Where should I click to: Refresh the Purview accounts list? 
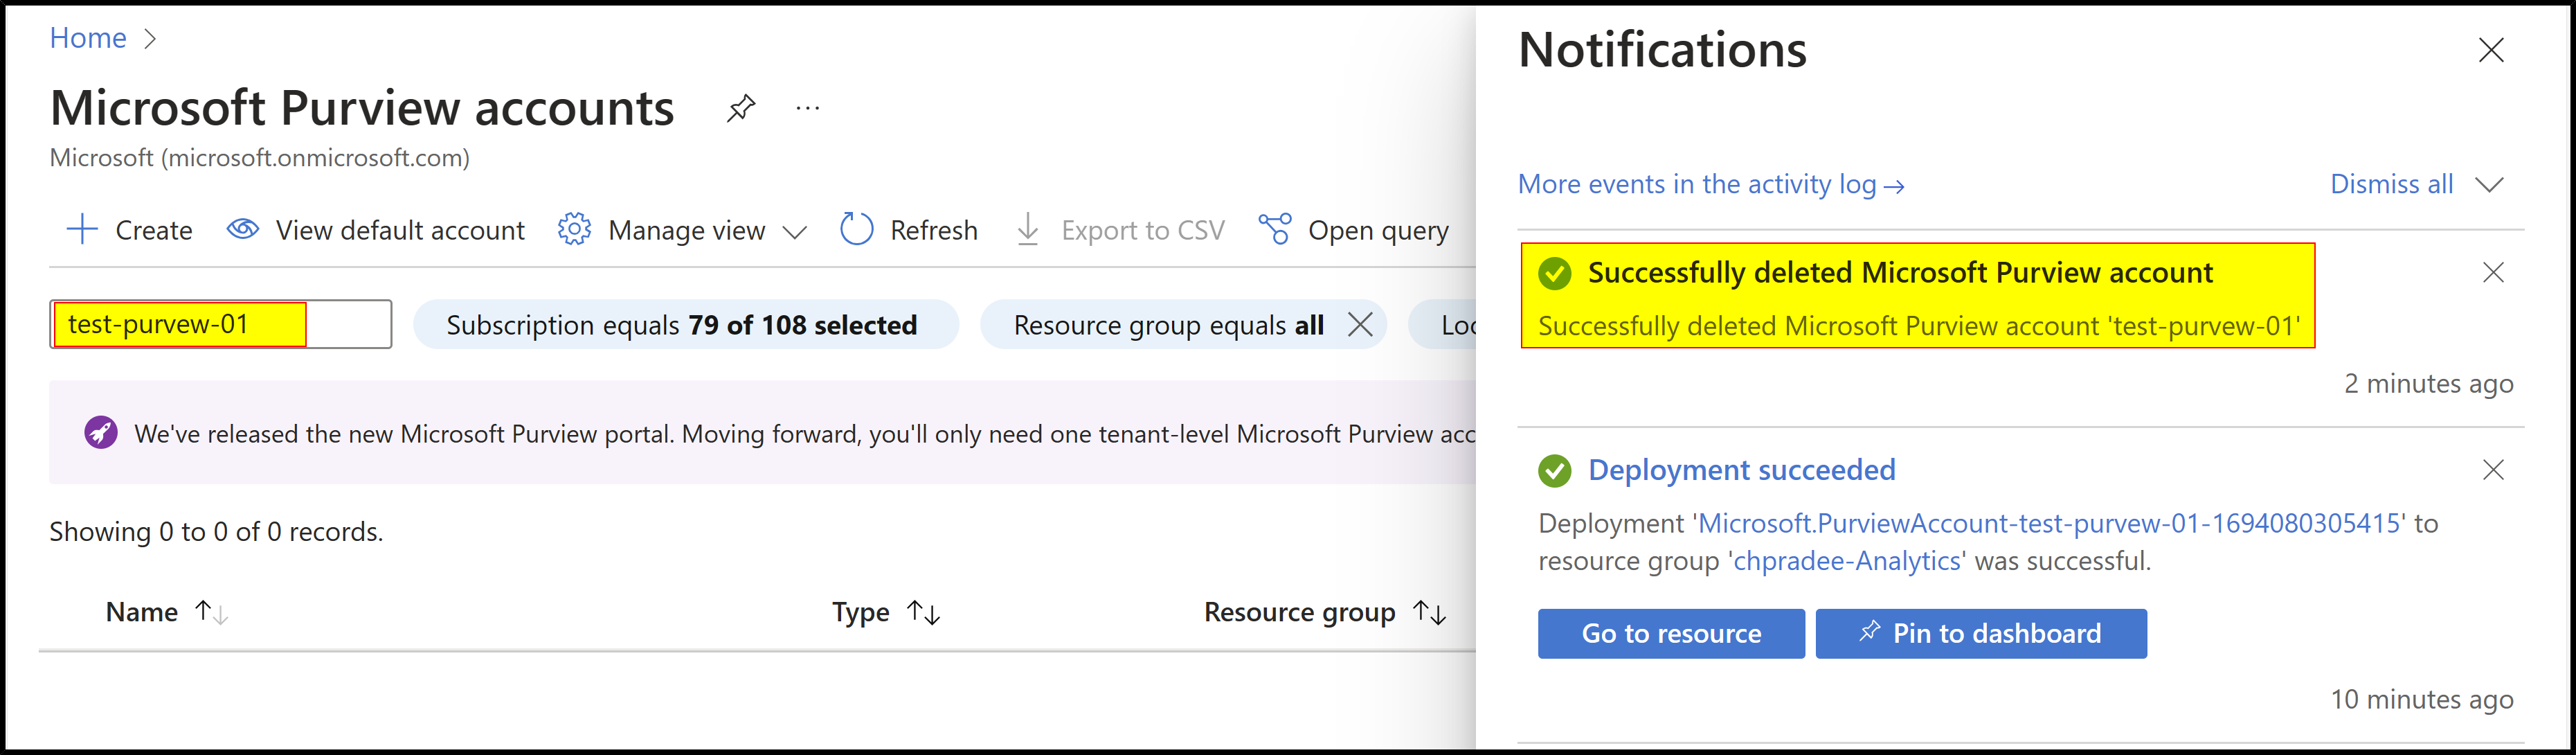(909, 230)
